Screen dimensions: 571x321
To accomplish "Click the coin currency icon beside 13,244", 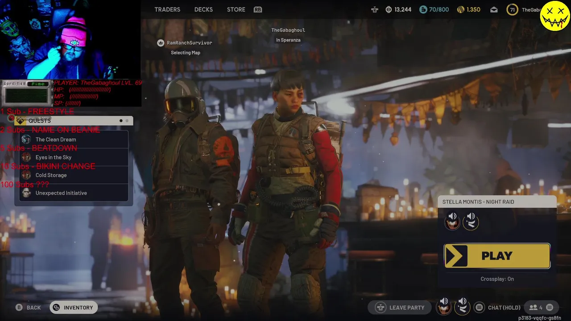I will click(389, 9).
